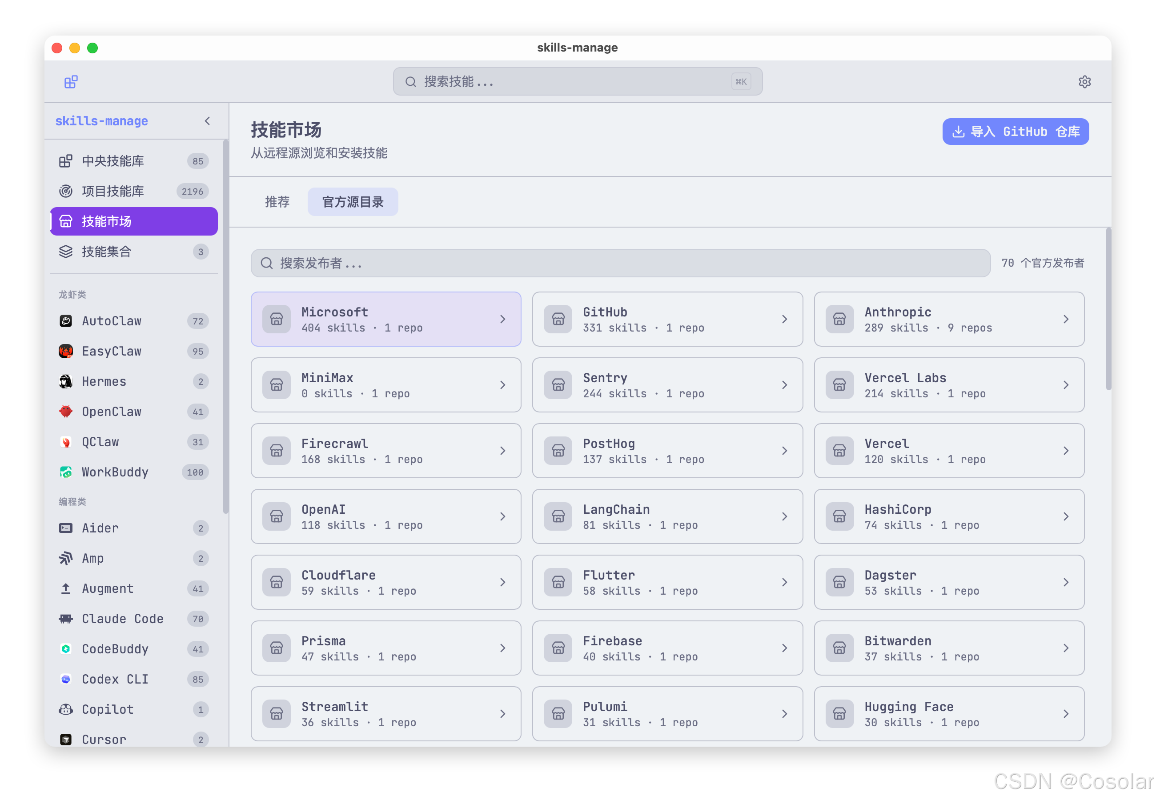Click the publisher list scrollbar
This screenshot has height=800, width=1156.
click(1108, 309)
